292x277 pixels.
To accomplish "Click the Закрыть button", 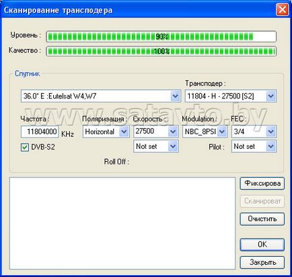I will click(x=262, y=262).
